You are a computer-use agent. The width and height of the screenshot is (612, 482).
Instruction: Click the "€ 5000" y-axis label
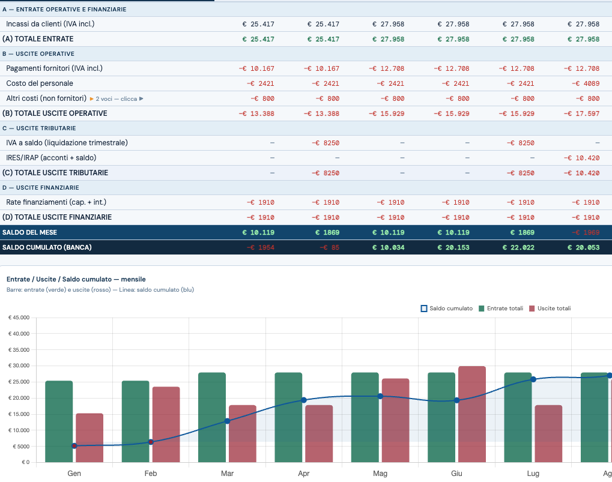click(x=21, y=447)
